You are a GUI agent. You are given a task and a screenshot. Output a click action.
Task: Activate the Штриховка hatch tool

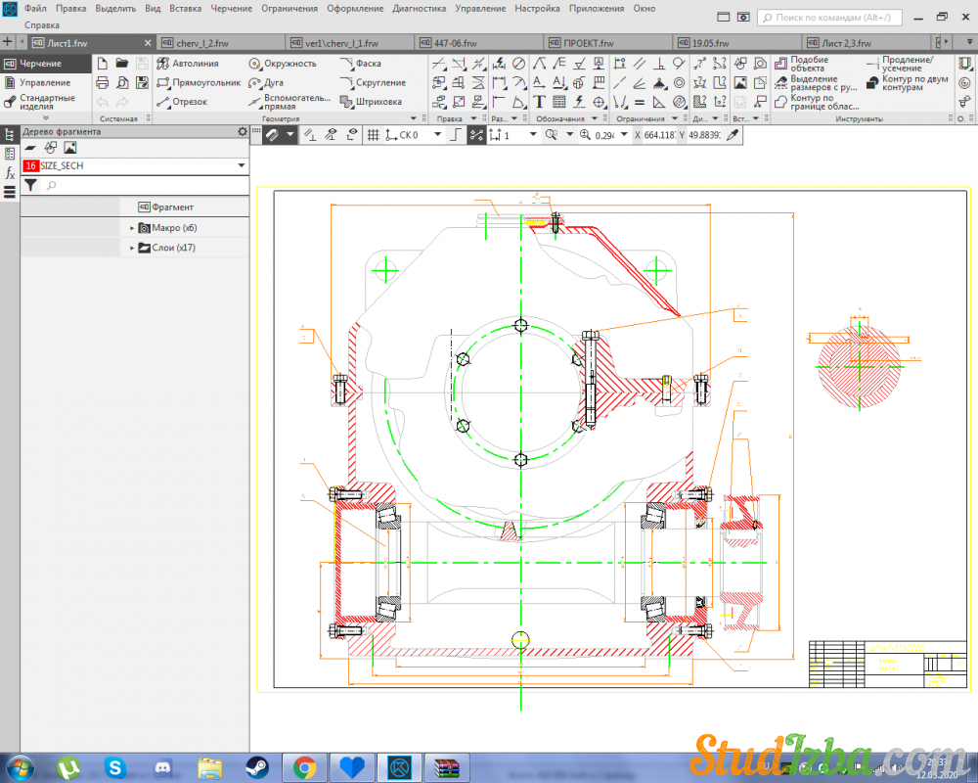click(x=372, y=102)
